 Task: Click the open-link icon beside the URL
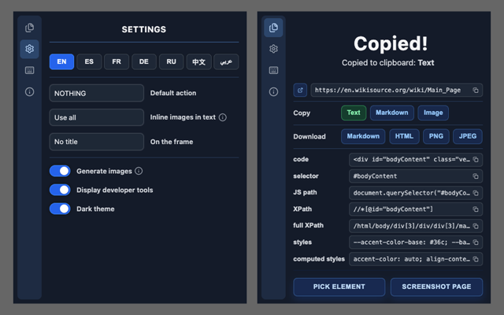pyautogui.click(x=300, y=91)
